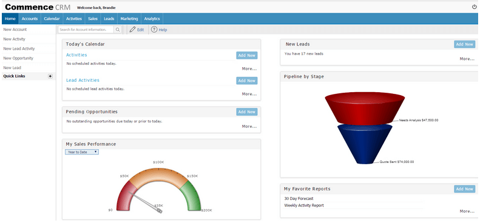
Task: Switch to the Accounts tab
Action: (30, 18)
